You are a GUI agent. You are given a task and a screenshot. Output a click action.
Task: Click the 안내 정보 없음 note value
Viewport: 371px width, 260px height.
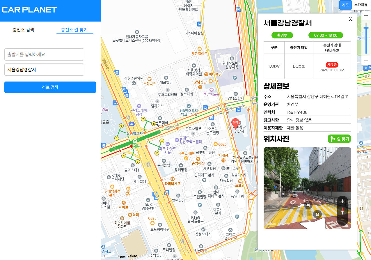(299, 120)
